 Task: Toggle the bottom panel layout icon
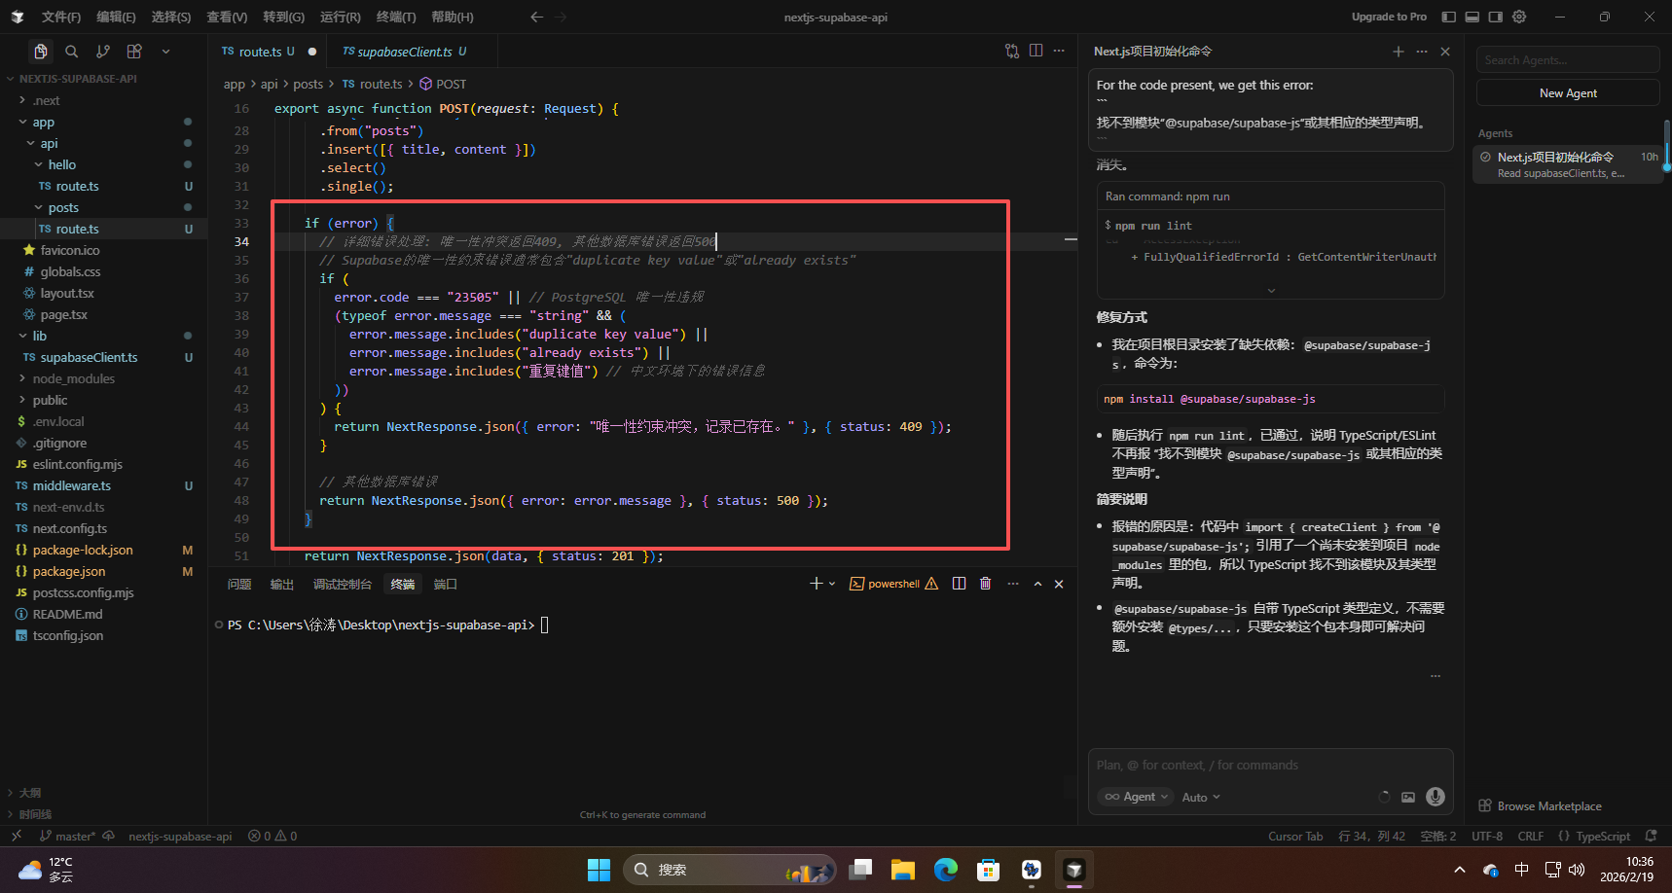(x=1472, y=17)
